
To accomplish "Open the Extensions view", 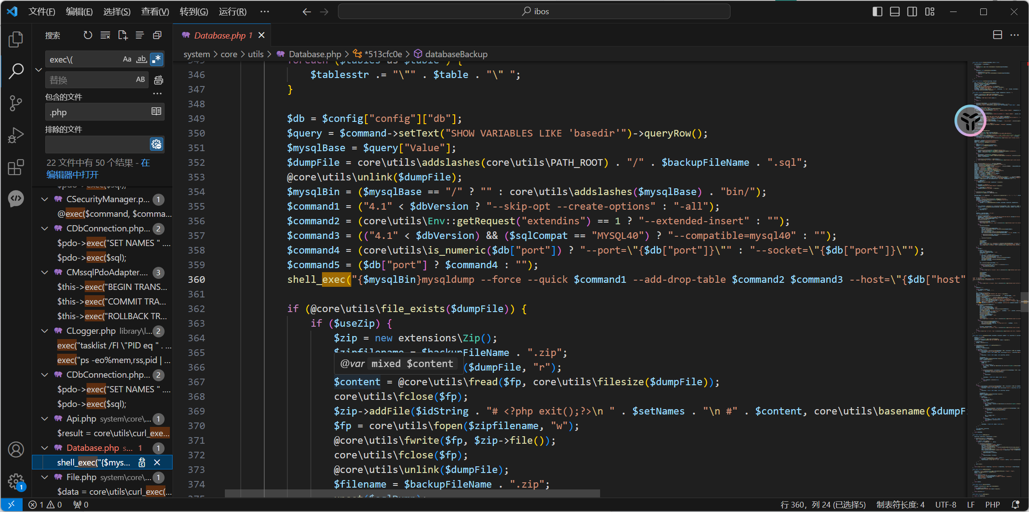I will pos(16,167).
